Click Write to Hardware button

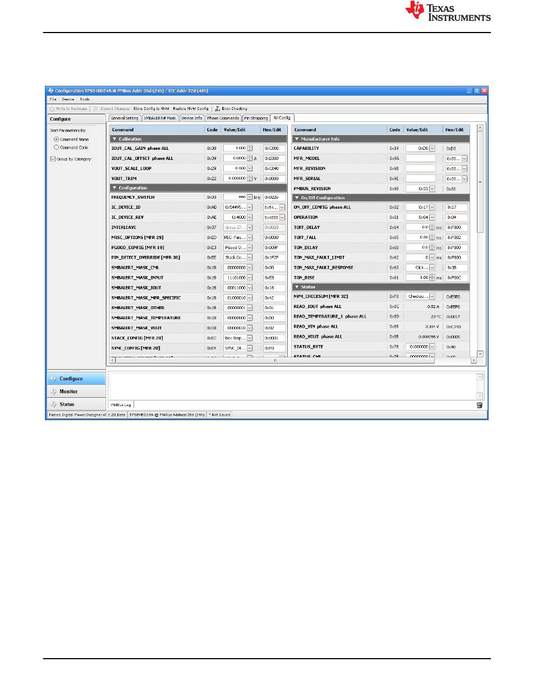click(68, 108)
